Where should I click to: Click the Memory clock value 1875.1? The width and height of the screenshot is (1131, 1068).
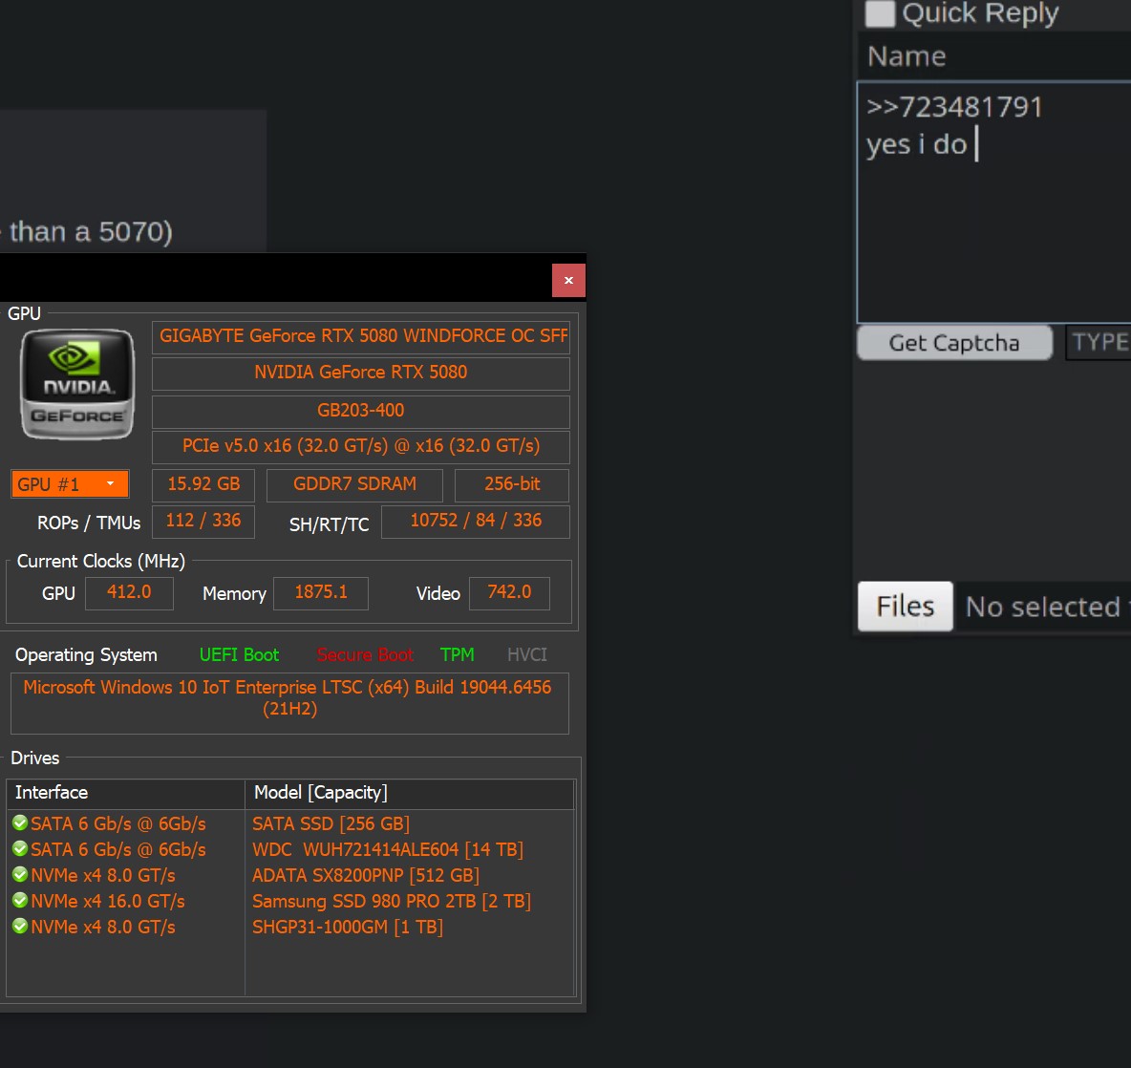[321, 593]
